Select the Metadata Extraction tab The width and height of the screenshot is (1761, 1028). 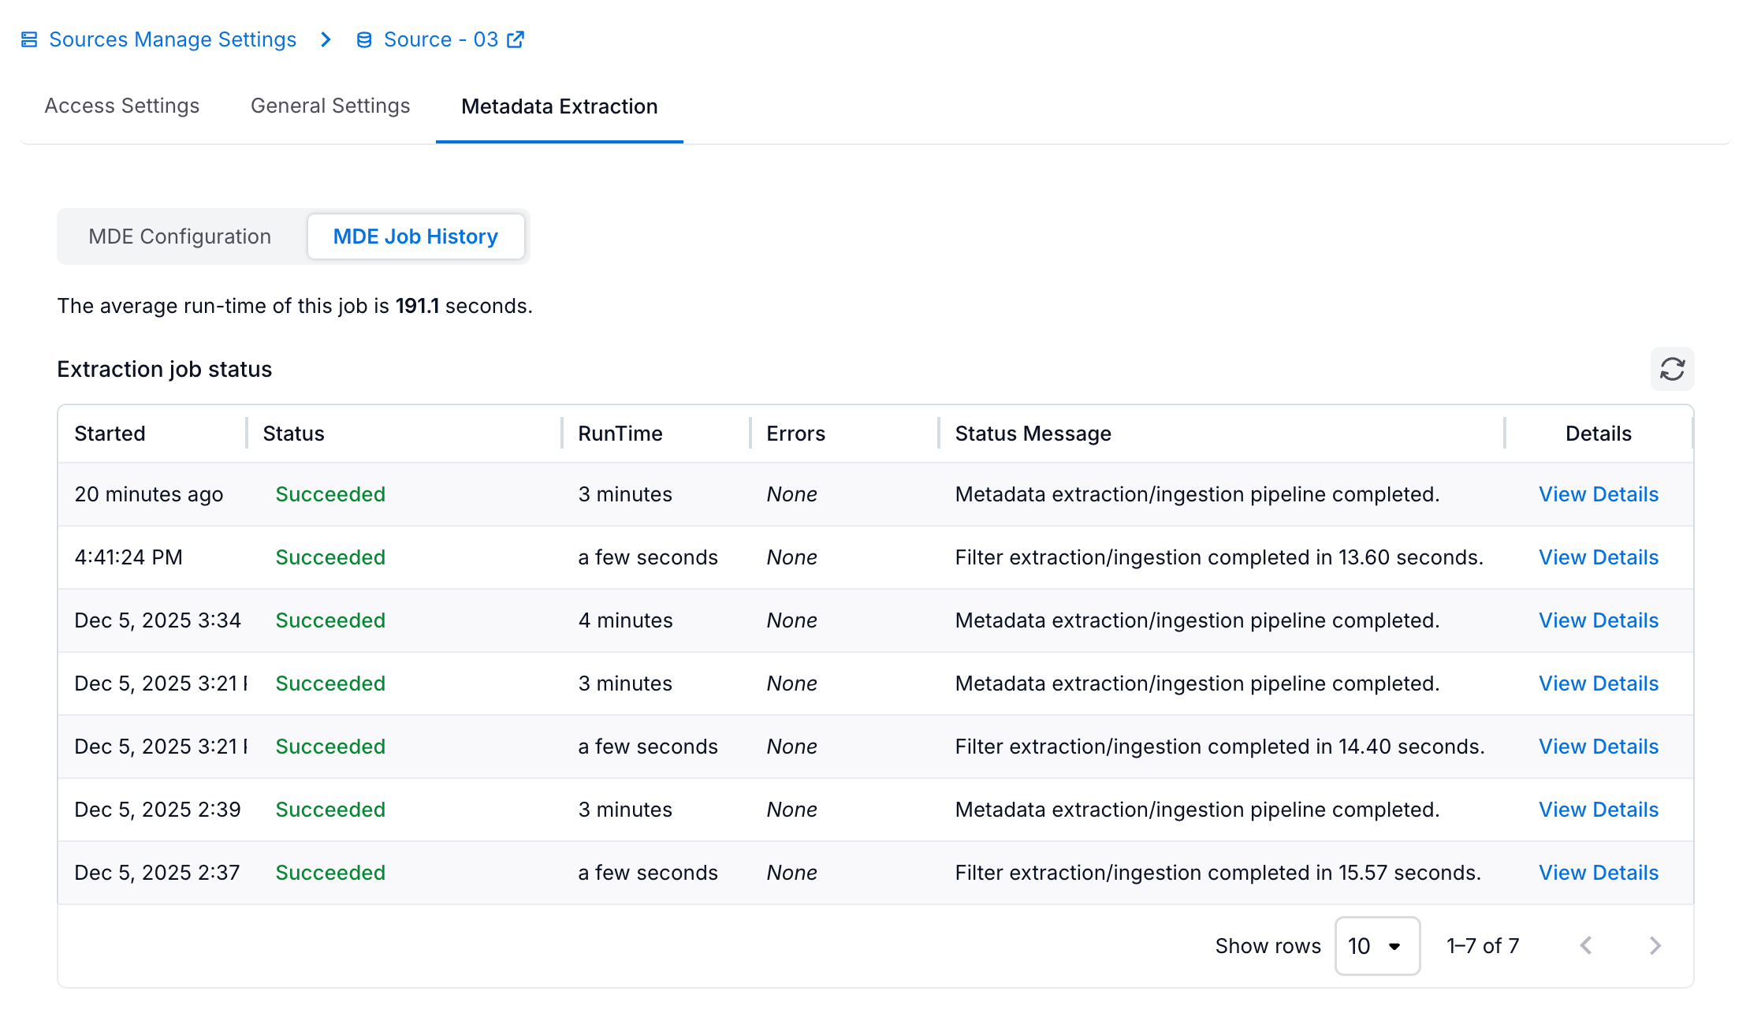559,106
